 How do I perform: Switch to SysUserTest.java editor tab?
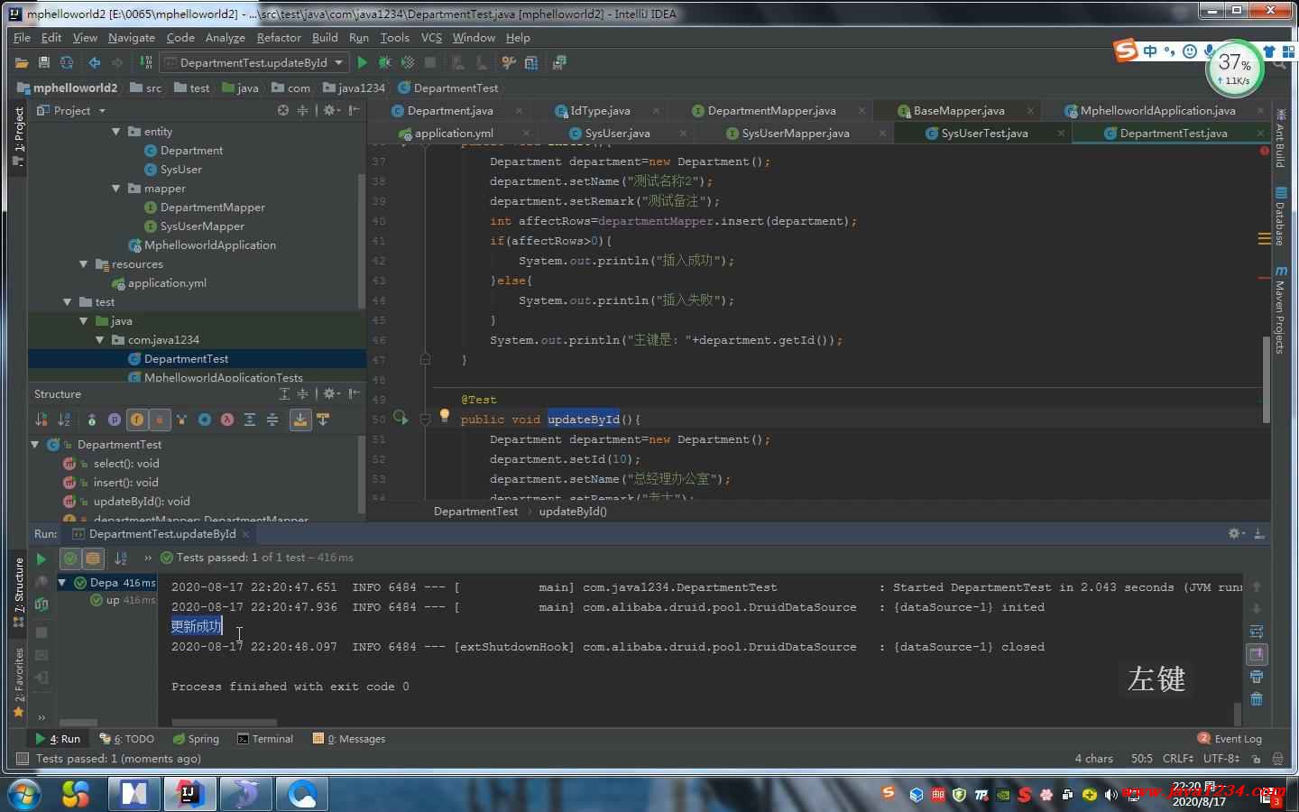984,134
